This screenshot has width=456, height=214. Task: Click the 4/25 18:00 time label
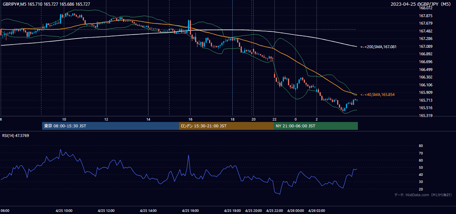pos(232,211)
